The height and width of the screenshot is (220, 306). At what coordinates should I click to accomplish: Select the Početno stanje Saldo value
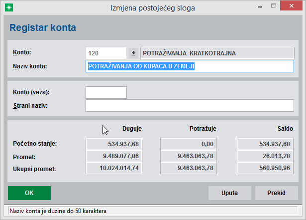click(x=265, y=144)
